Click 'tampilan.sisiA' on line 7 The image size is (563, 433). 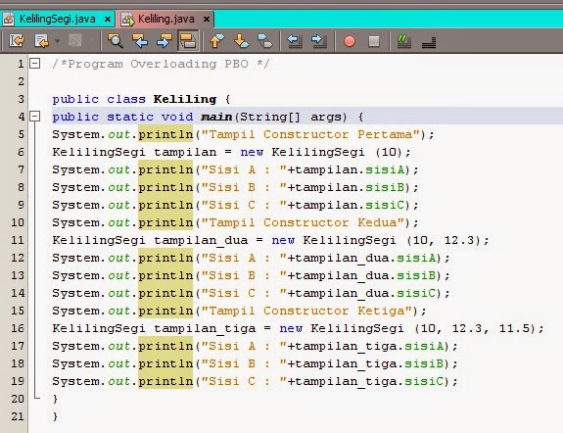[351, 169]
